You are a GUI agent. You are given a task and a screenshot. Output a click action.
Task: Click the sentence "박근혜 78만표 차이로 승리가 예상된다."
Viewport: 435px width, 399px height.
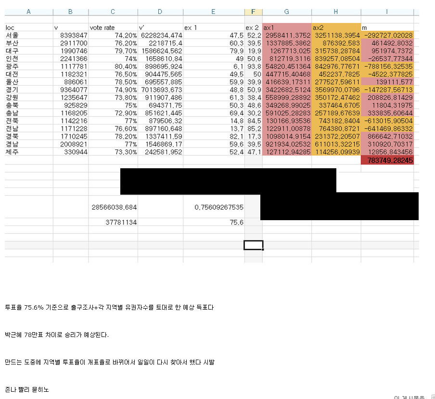pos(57,335)
